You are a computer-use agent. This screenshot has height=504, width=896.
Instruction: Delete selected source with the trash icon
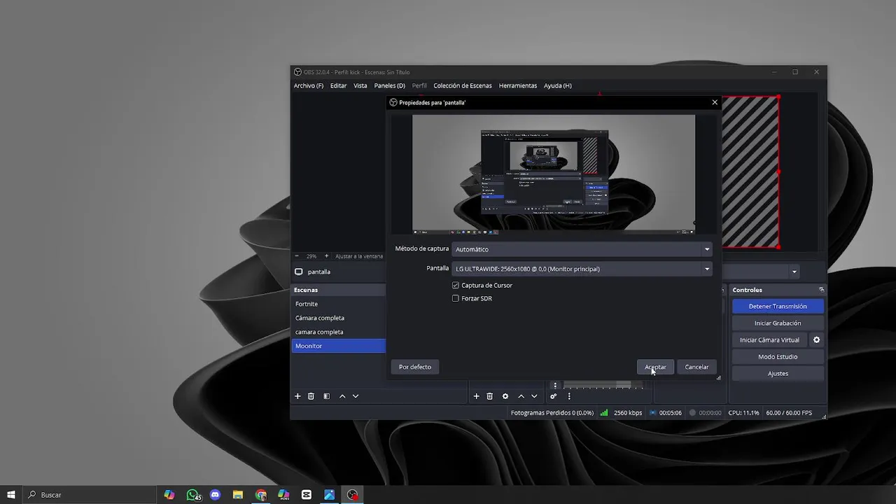point(490,396)
